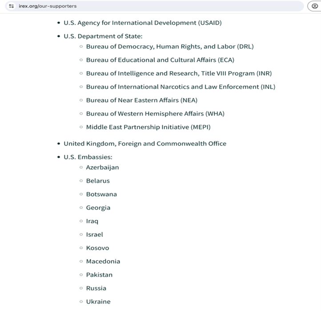The image size is (321, 311).
Task: Click the U.S. Agency for International Development (USAID) line
Action: tap(143, 23)
